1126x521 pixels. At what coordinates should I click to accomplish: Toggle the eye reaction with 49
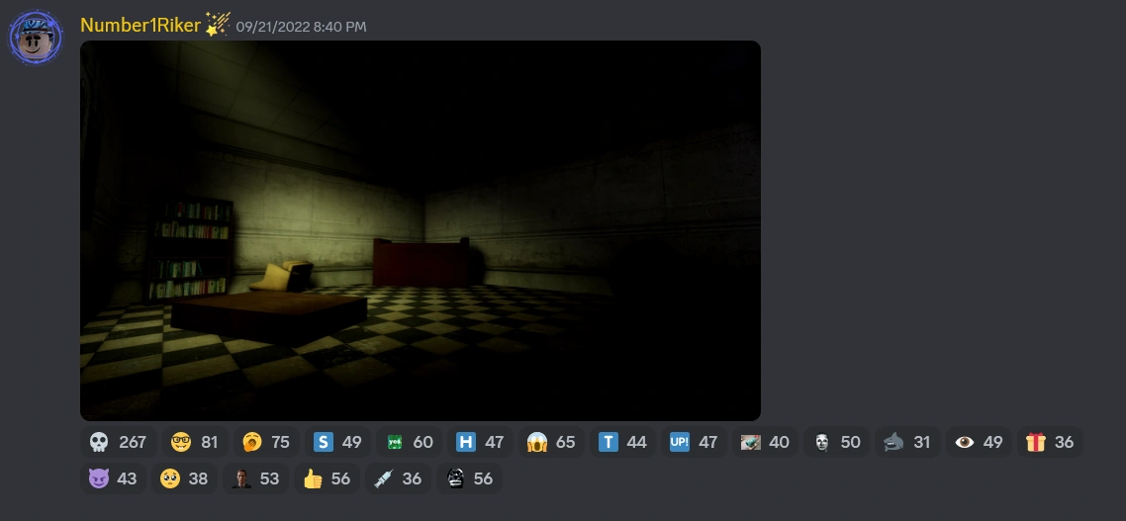click(x=979, y=442)
